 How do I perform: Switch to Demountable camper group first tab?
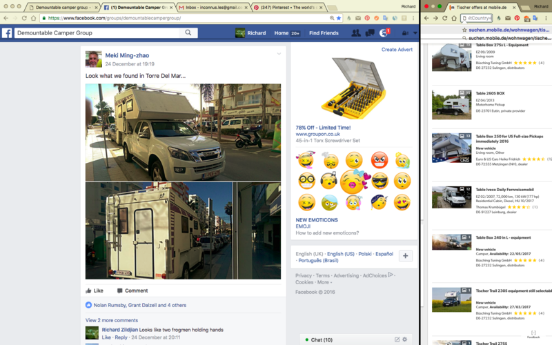click(61, 7)
